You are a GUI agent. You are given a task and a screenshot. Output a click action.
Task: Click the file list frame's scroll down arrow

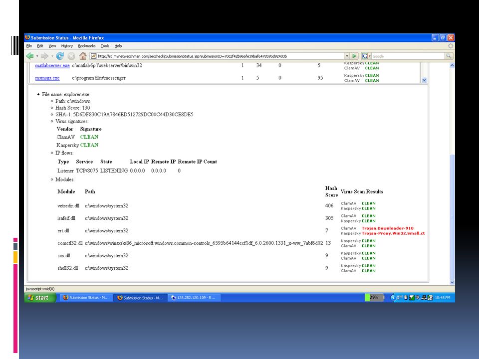click(424, 80)
